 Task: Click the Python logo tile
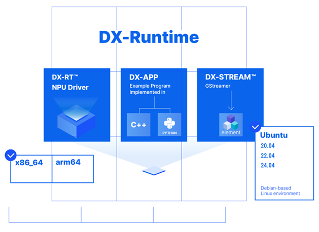coord(169,125)
